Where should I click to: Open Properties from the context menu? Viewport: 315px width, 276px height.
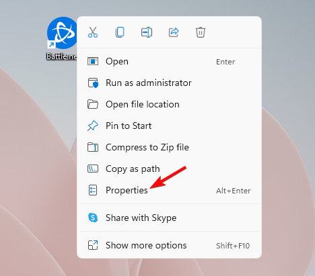[x=169, y=190]
